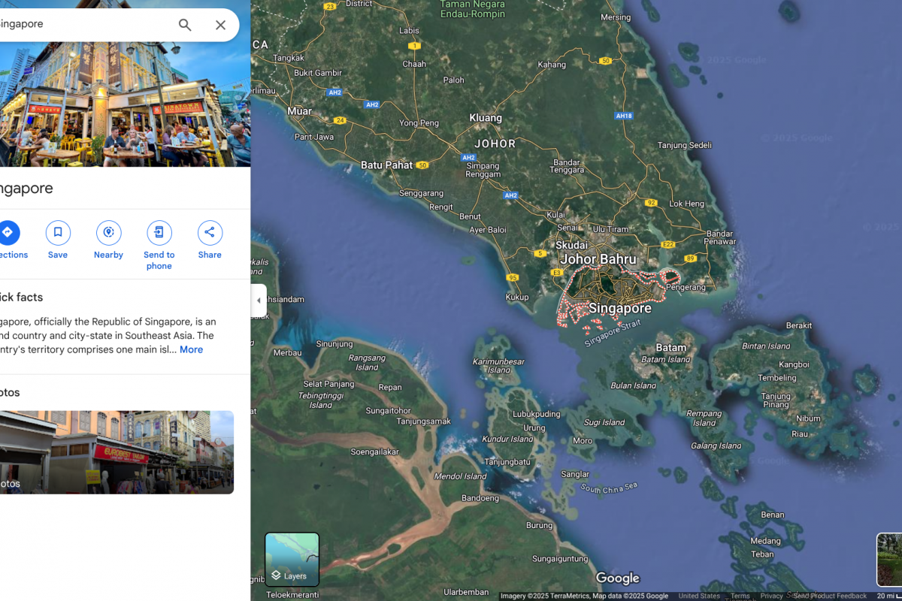Viewport: 902px width, 601px height.
Task: Click the bottom-right Street View thumbnail
Action: 890,559
